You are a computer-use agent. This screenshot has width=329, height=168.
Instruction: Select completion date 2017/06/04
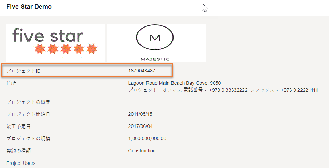coord(141,127)
